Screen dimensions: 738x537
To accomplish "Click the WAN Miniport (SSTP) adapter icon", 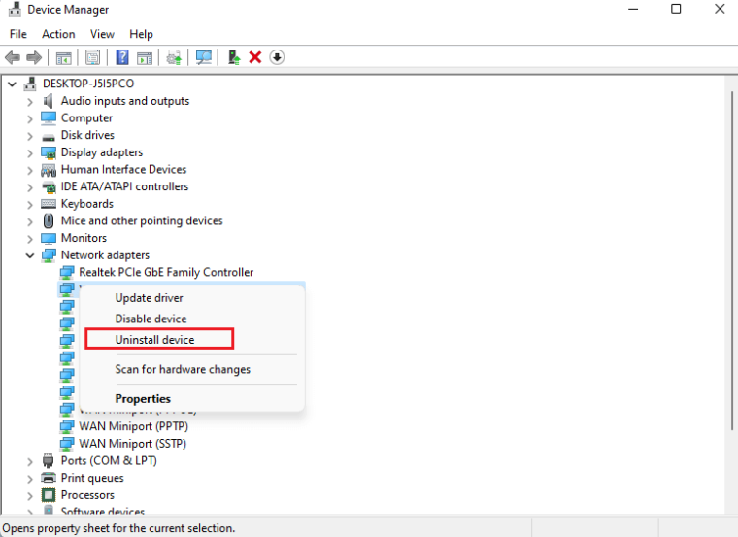I will click(x=67, y=444).
